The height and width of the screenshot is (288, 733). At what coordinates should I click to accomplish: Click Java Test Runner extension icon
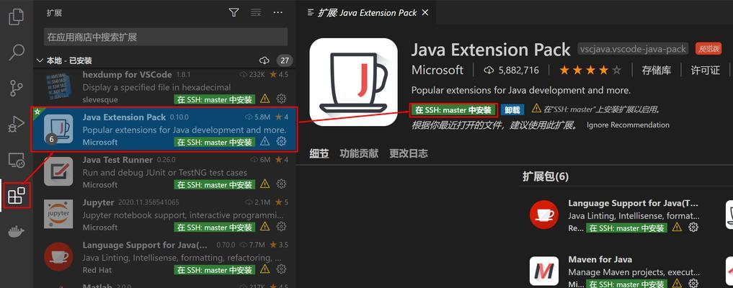58,171
